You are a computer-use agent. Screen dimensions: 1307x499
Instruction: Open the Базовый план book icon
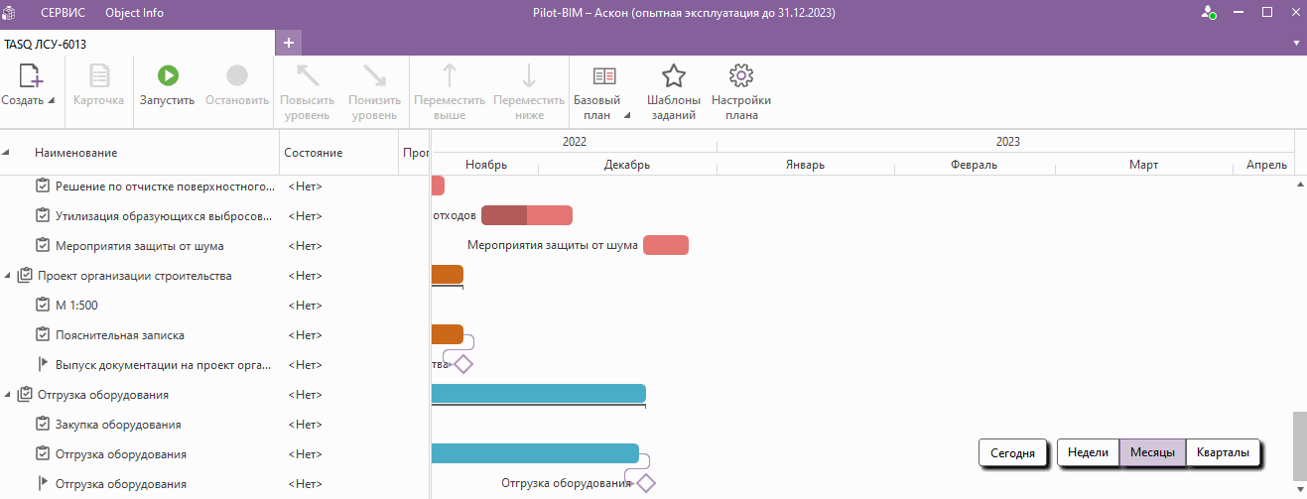coord(604,76)
